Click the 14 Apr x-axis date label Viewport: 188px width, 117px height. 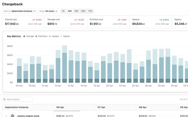71,86
